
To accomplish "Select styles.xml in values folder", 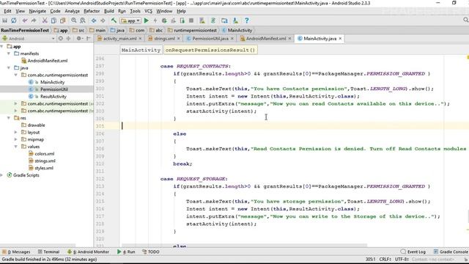I will pyautogui.click(x=44, y=168).
